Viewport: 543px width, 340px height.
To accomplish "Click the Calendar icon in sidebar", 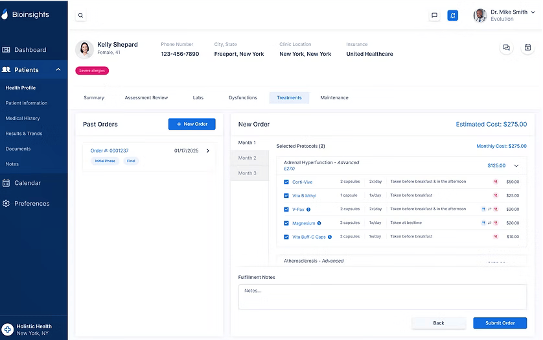I will 6,183.
